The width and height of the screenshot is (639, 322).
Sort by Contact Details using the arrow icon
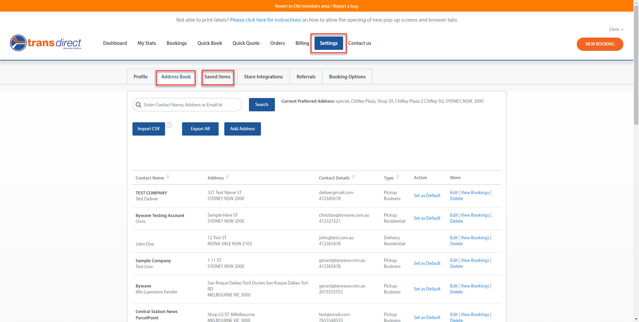click(x=353, y=177)
